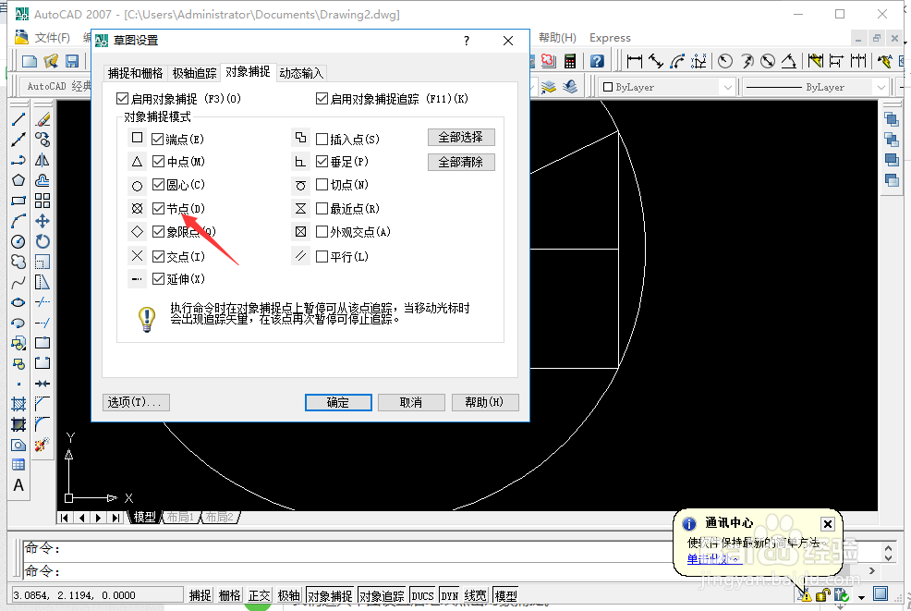Confirm dialog with 确定 button
This screenshot has height=611, width=911.
pos(338,402)
